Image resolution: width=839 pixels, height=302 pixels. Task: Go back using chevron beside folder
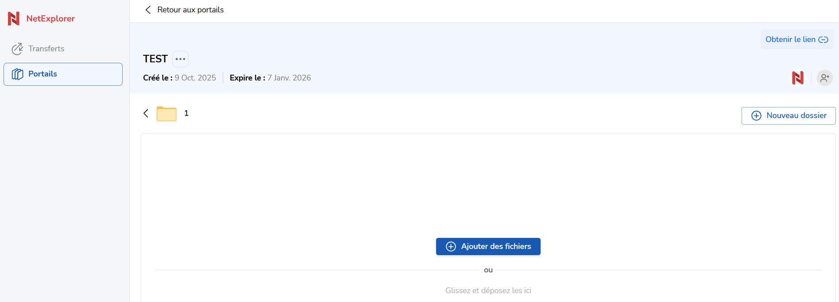(146, 113)
